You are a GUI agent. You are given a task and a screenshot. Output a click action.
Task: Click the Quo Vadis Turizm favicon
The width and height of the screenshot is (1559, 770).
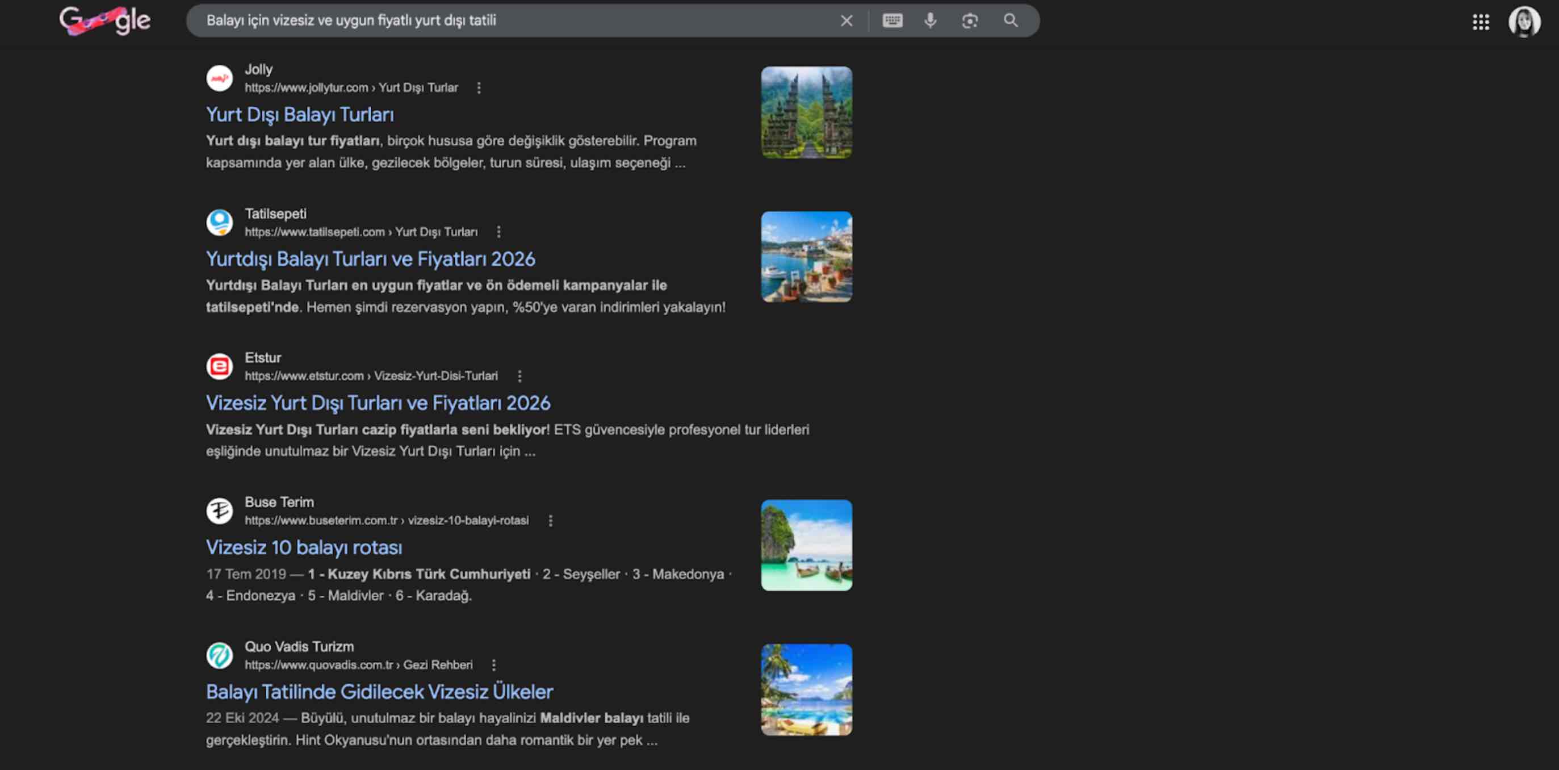[x=219, y=656]
